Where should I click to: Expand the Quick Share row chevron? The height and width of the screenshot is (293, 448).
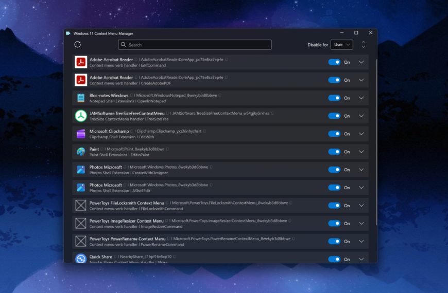coord(361,259)
